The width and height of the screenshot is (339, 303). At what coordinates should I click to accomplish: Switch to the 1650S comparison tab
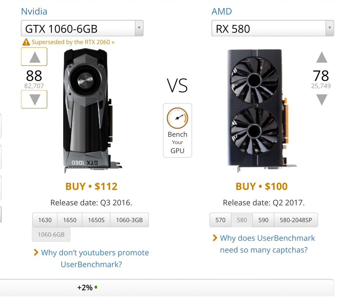tap(96, 220)
